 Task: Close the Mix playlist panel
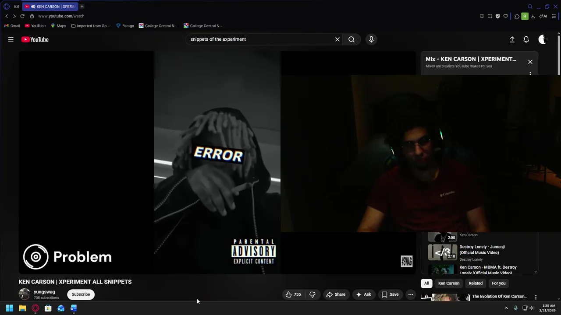click(530, 62)
